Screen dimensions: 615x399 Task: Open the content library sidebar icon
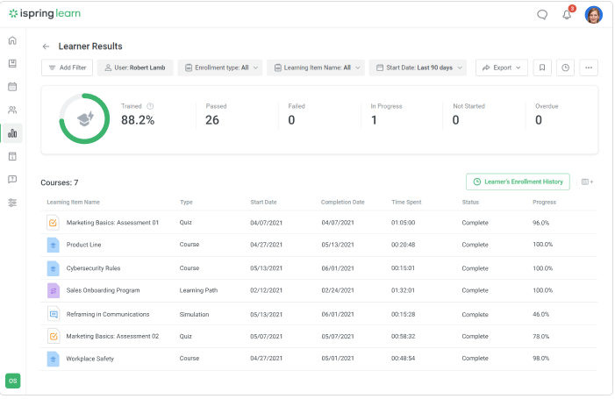12,63
